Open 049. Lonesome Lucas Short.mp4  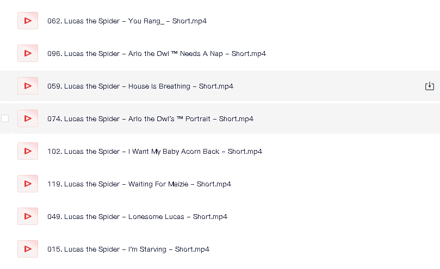pyautogui.click(x=137, y=216)
